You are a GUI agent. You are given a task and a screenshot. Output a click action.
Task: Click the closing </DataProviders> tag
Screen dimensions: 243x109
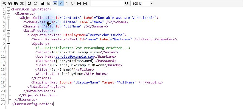coord(39,91)
